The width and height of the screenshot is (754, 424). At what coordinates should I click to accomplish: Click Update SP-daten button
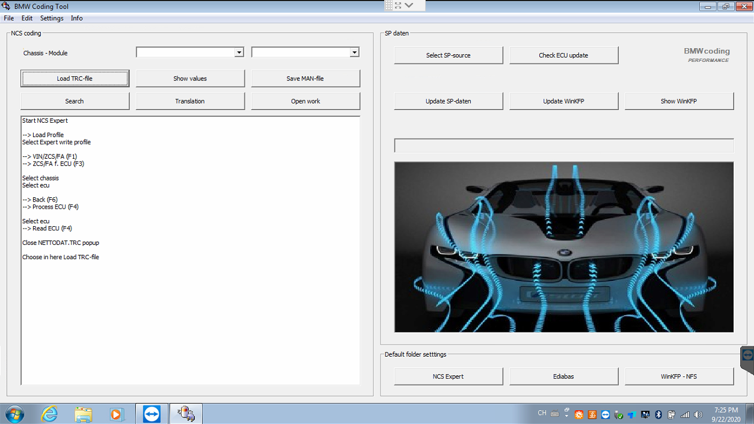pos(449,101)
